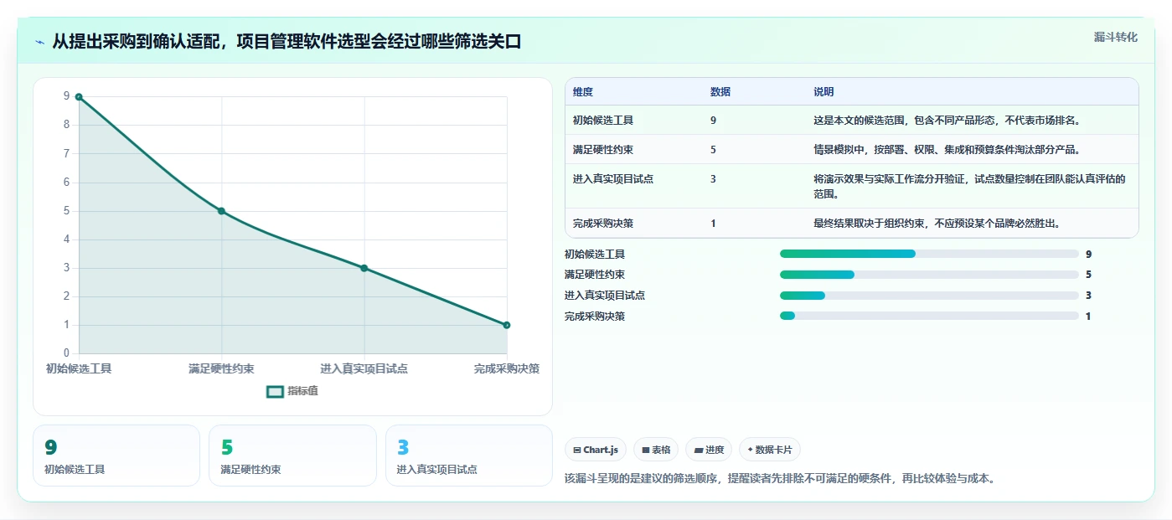Click the chart data point at value 3

pos(364,268)
